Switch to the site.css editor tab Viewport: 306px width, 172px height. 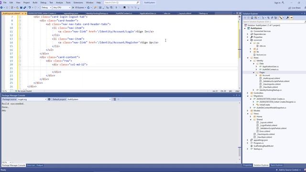tap(167, 13)
